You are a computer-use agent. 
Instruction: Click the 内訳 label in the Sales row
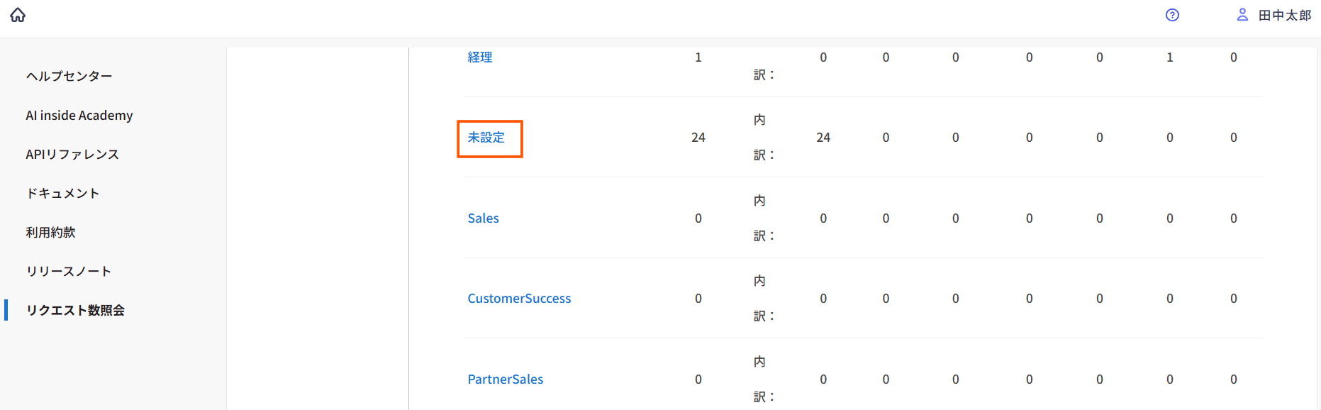762,218
